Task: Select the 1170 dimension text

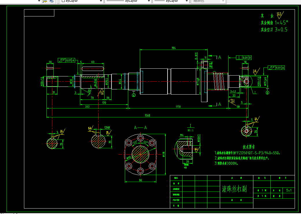Action: tap(178, 106)
